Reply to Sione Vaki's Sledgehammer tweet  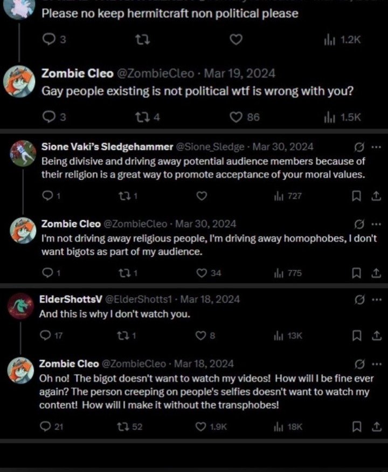48,196
